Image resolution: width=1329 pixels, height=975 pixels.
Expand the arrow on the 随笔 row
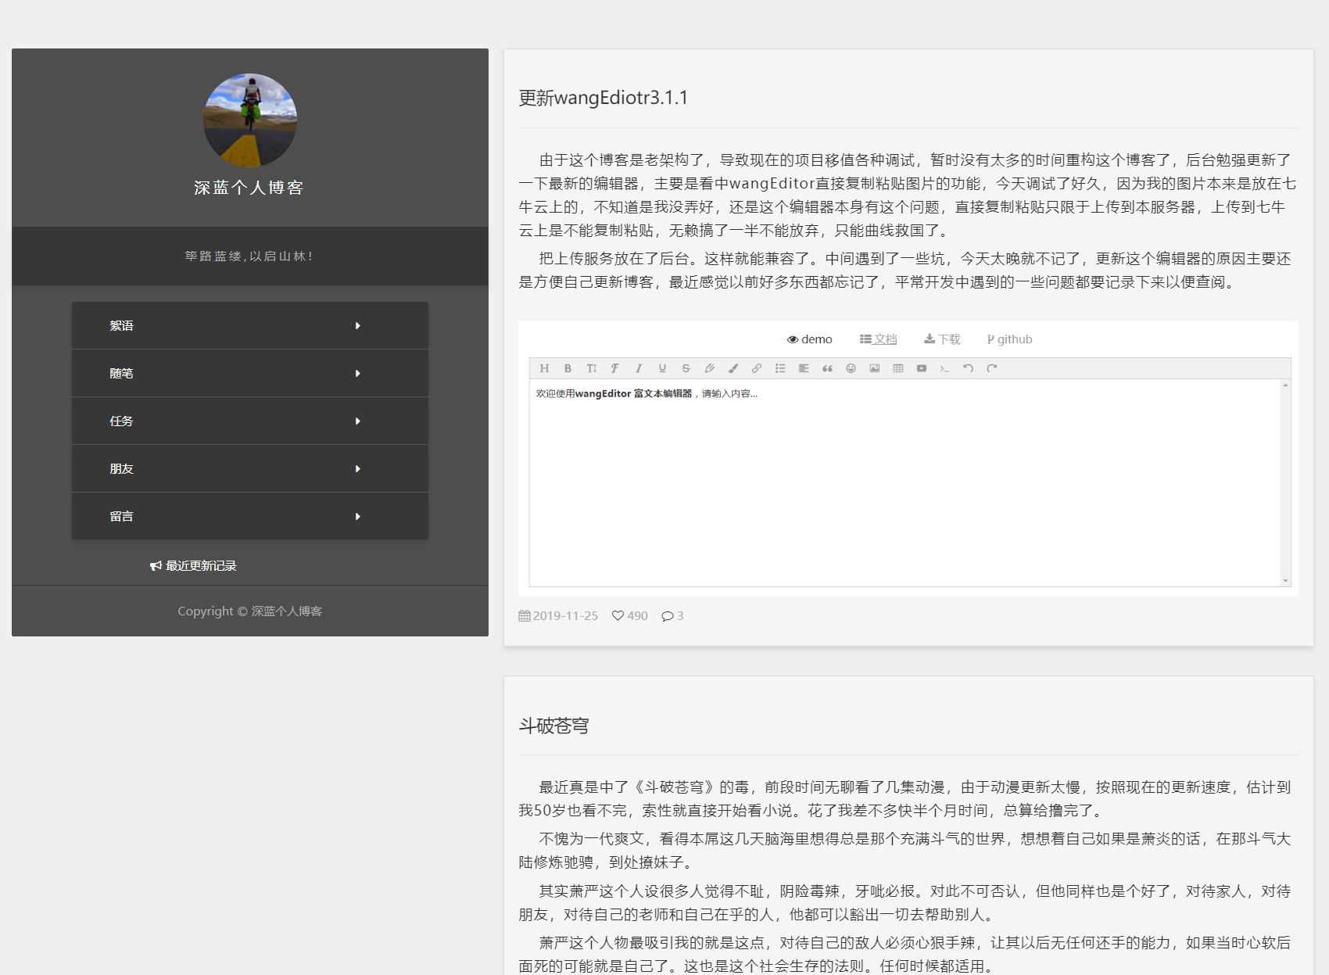pos(358,374)
